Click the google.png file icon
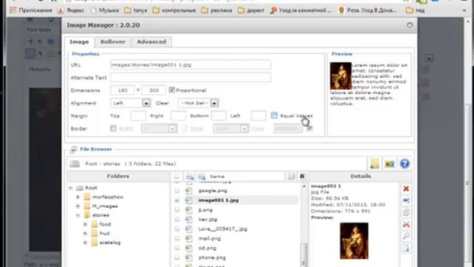 click(x=189, y=191)
